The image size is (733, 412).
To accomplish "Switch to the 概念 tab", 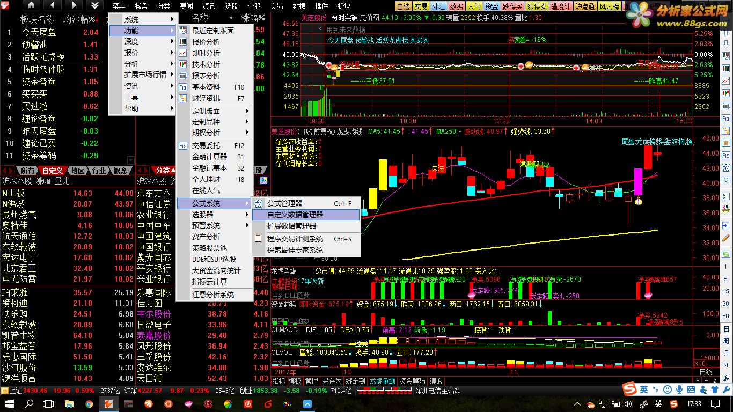I will [121, 171].
